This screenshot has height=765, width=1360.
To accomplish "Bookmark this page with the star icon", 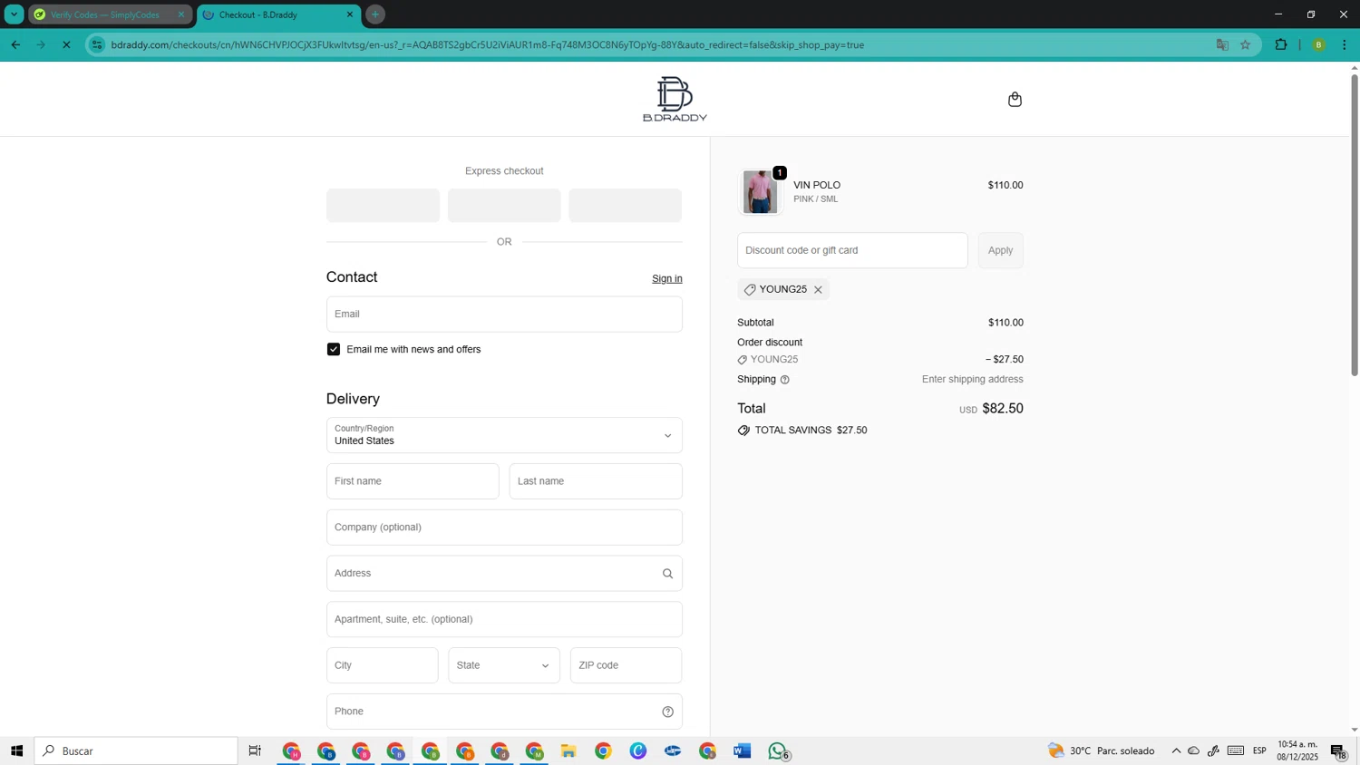I will point(1246,44).
